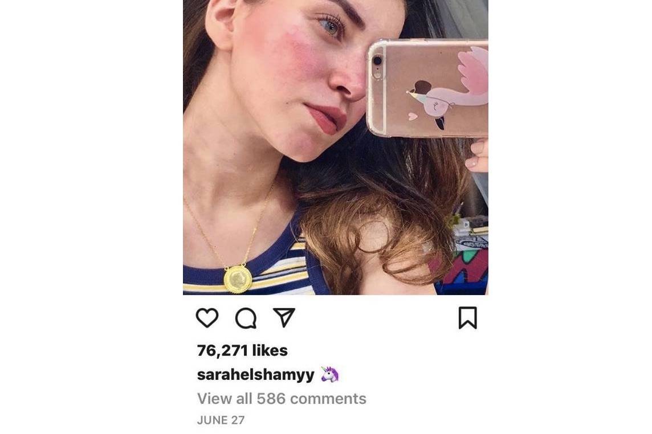This screenshot has height=434, width=652.
Task: Share the post using the paper plane icon
Action: pyautogui.click(x=284, y=318)
